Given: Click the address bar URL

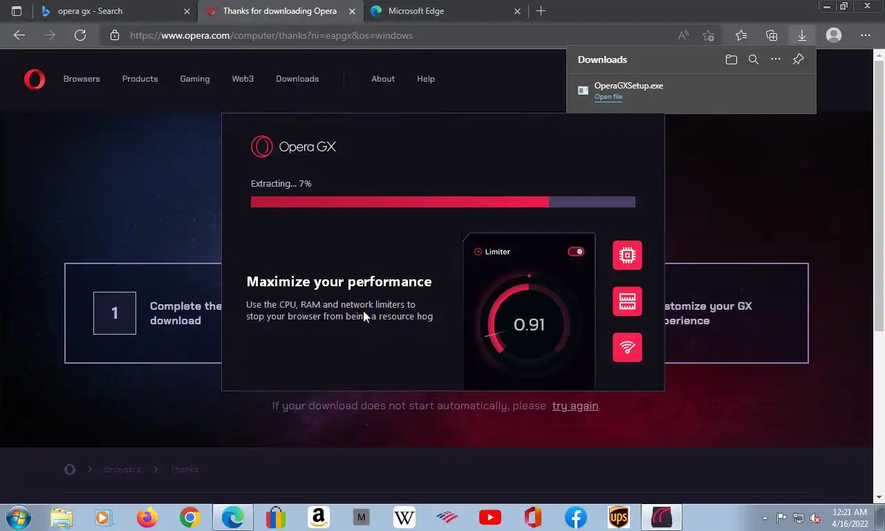Looking at the screenshot, I should pyautogui.click(x=271, y=35).
